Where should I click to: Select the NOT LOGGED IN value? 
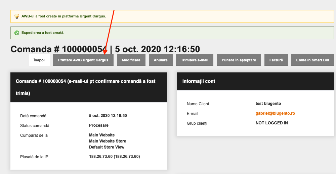[272, 123]
